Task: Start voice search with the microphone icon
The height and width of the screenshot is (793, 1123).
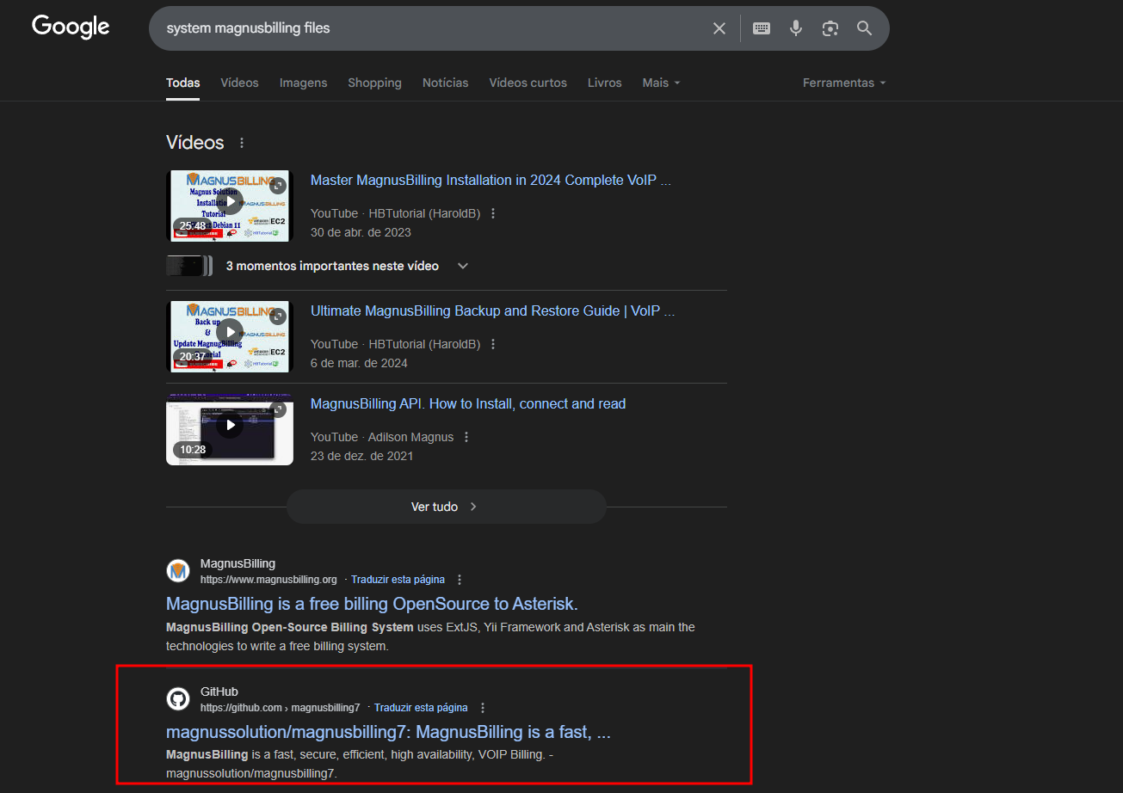Action: coord(796,28)
